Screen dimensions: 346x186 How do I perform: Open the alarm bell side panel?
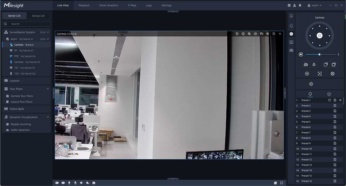tap(291, 26)
